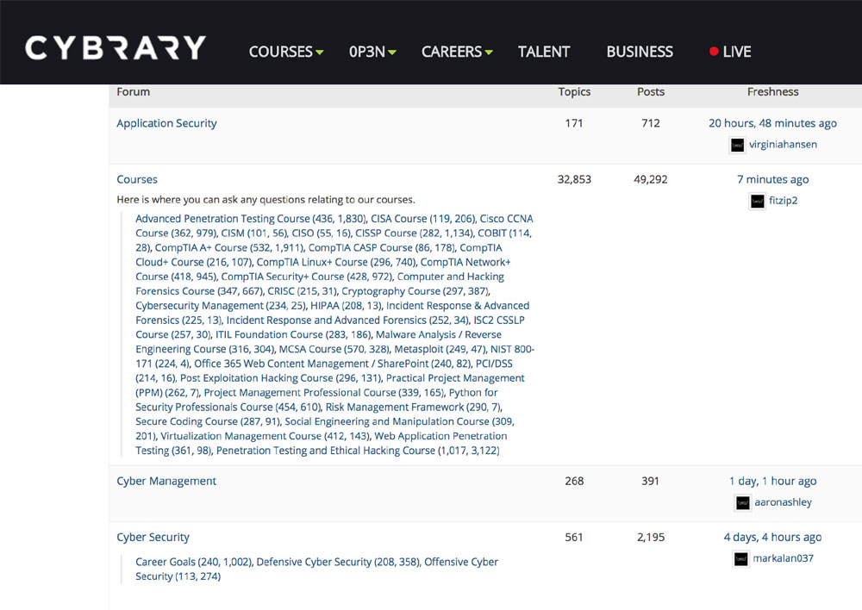Open CompTIA Linux+ Course subforum
Viewport: 862px width, 610px height.
pos(336,262)
